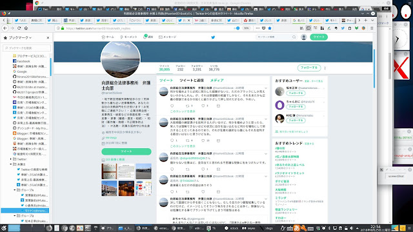
Task: Select the ツイートと返信 tab
Action: (192, 80)
